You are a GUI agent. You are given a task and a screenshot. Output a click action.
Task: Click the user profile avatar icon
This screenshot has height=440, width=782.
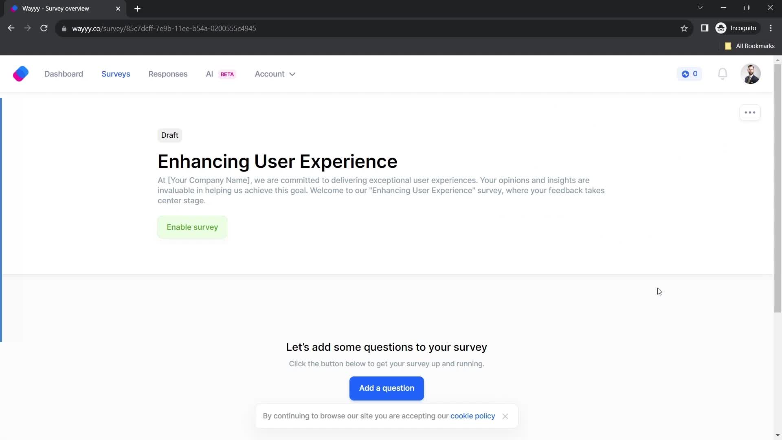pyautogui.click(x=752, y=74)
